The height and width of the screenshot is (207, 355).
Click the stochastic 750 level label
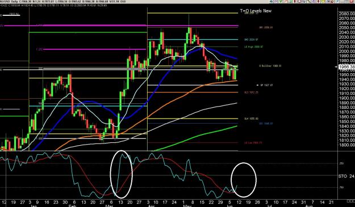(x=341, y=187)
